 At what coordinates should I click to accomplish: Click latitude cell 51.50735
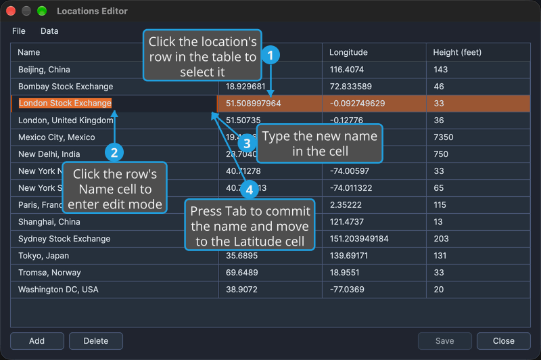[270, 120]
